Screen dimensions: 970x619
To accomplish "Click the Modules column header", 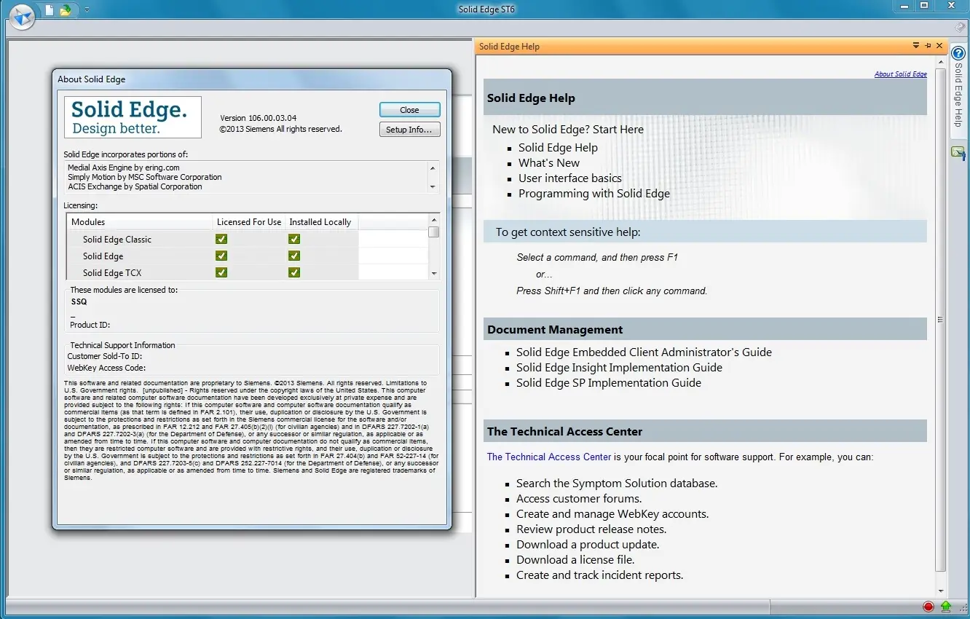I will coord(139,222).
